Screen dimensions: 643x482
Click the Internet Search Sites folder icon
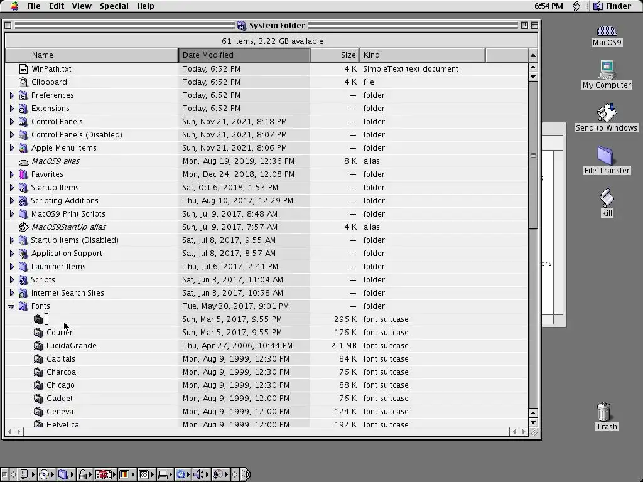click(x=23, y=292)
